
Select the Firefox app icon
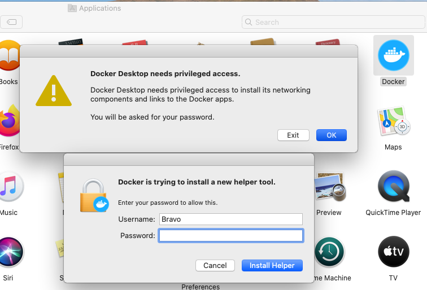(x=10, y=121)
